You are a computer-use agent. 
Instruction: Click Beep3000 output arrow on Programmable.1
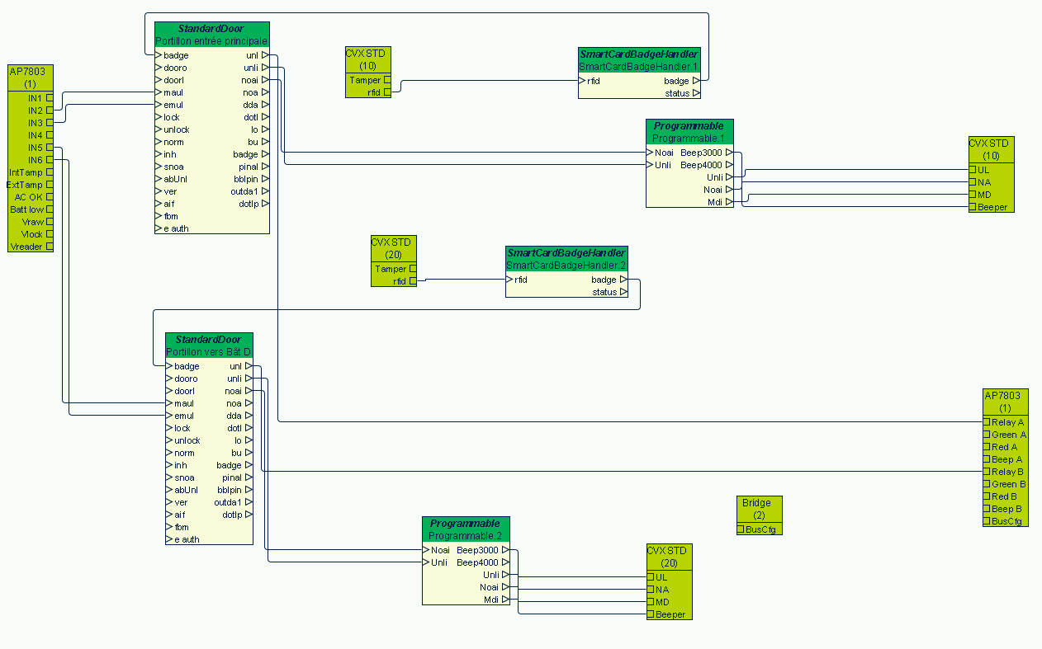click(x=729, y=153)
